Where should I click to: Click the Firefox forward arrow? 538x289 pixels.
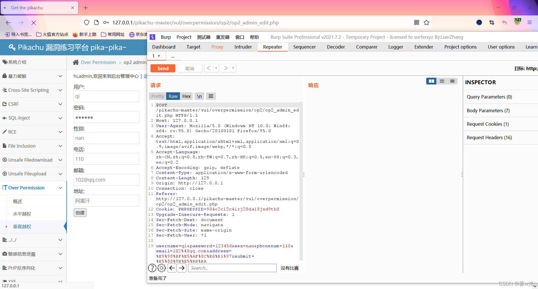21,23
